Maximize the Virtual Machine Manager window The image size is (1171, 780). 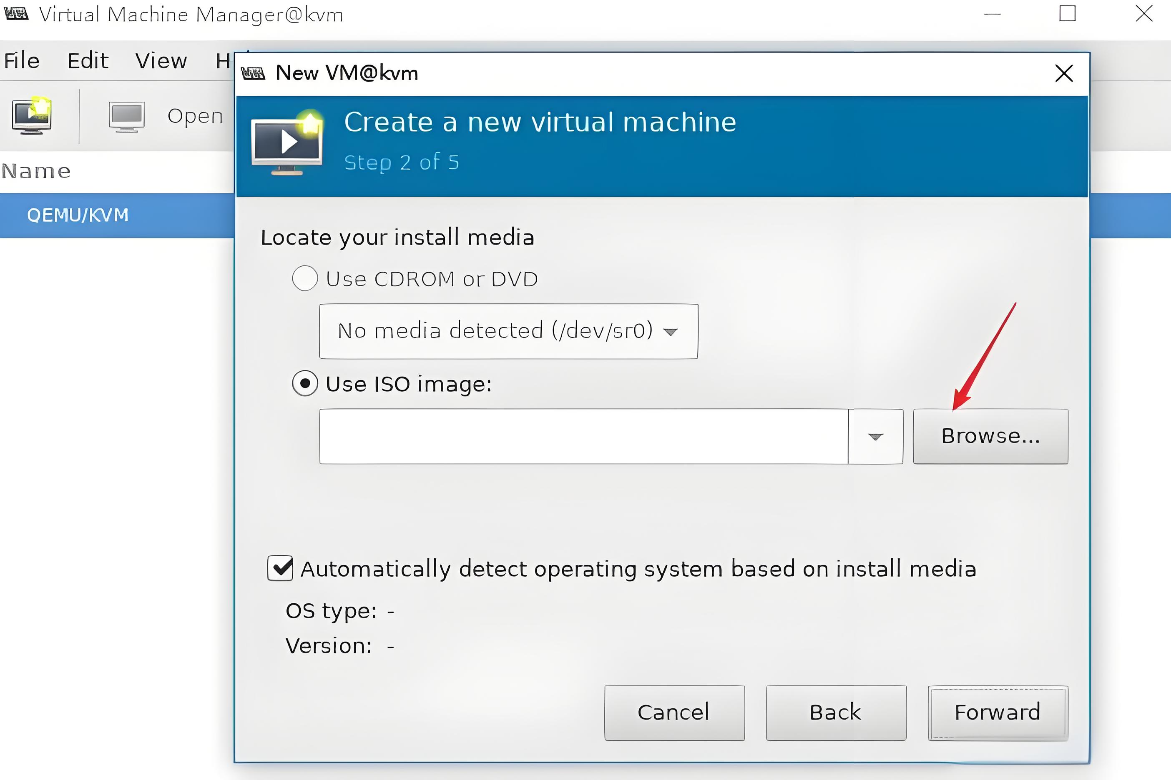click(1067, 13)
